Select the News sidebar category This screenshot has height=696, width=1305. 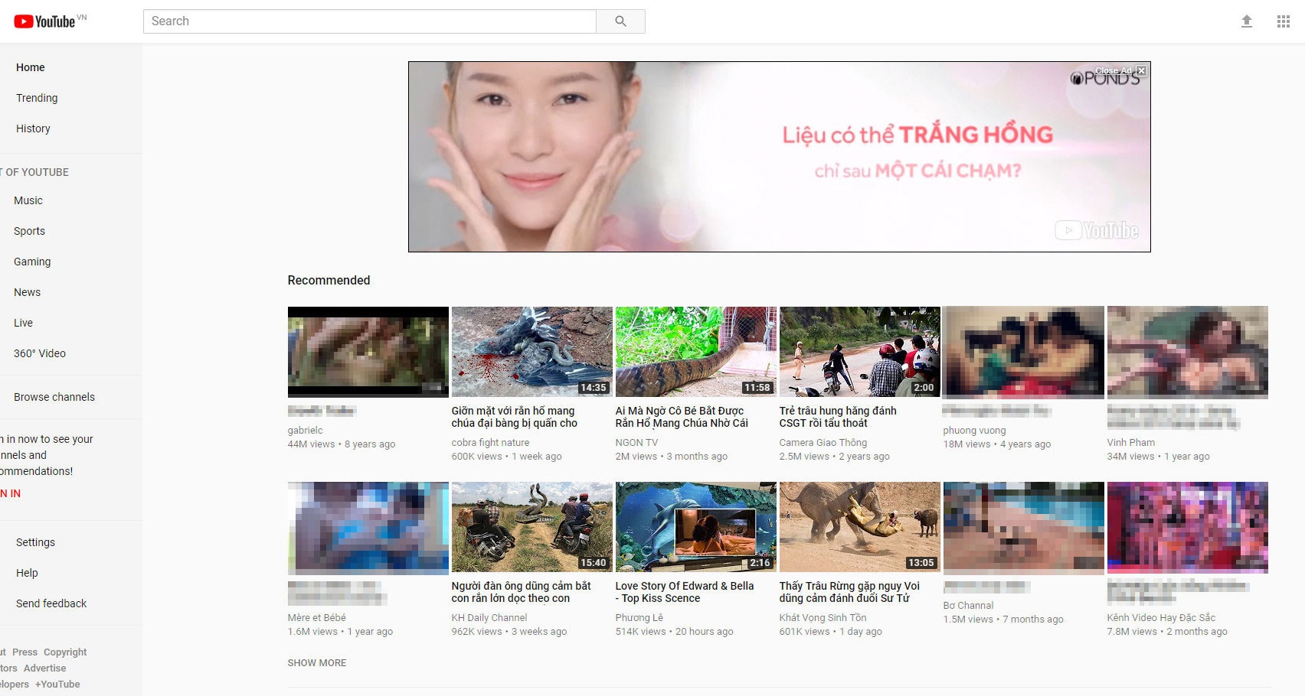[27, 292]
